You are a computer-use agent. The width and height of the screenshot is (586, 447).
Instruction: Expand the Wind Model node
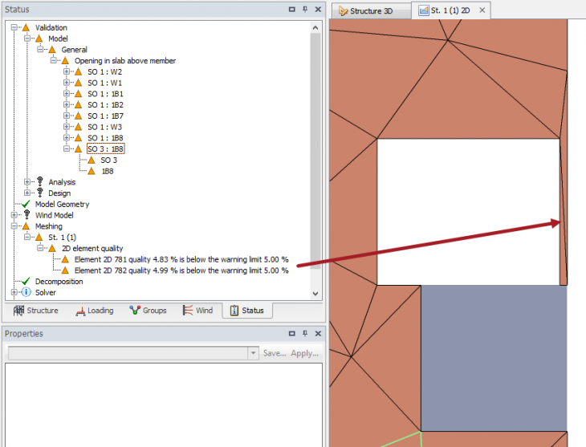[14, 215]
